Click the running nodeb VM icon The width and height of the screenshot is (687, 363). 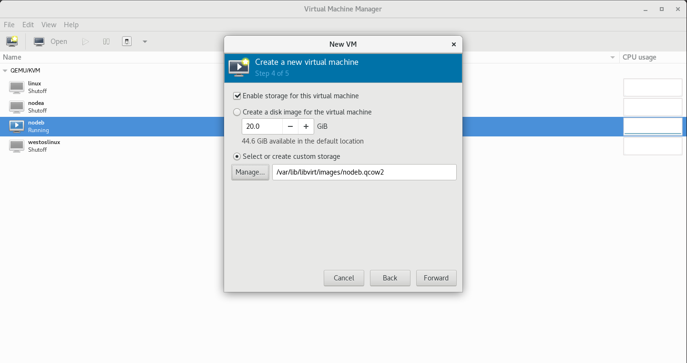click(x=17, y=126)
